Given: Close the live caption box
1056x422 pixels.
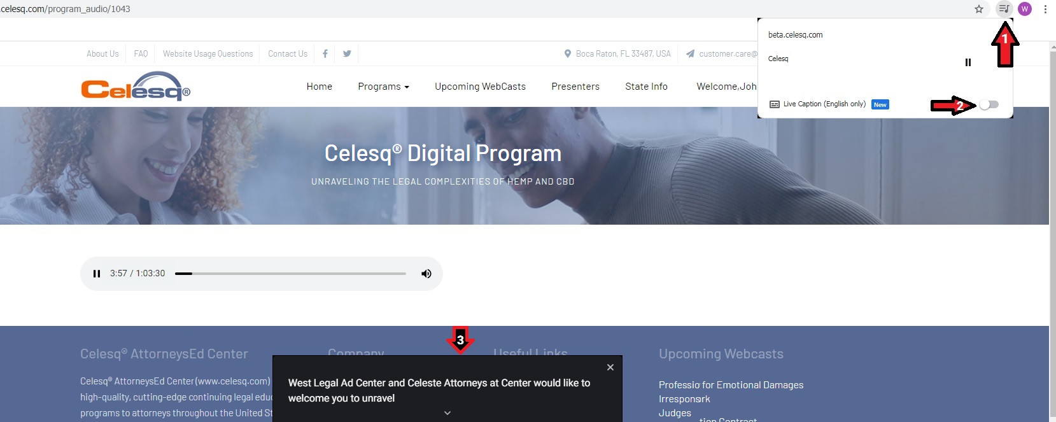Looking at the screenshot, I should point(610,367).
